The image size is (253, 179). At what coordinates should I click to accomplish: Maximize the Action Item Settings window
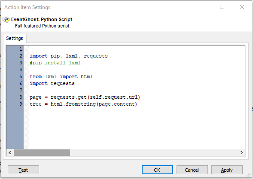tap(222, 7)
